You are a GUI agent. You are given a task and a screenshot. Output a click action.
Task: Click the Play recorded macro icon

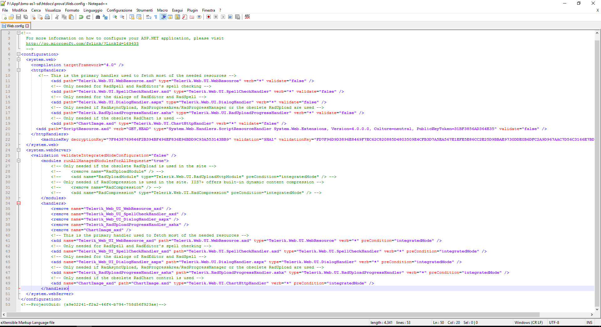coord(223,17)
